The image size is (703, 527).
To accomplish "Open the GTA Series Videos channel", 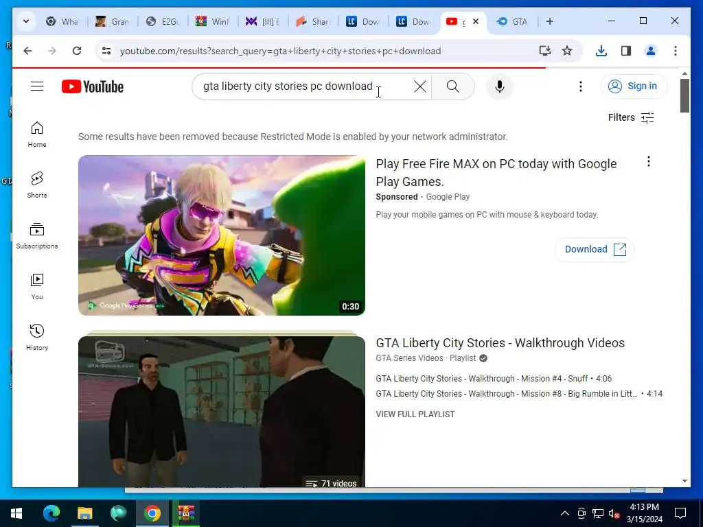I will (x=409, y=358).
